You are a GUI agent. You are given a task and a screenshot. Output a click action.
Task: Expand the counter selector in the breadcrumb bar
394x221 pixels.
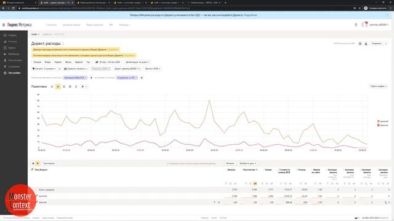click(35, 34)
